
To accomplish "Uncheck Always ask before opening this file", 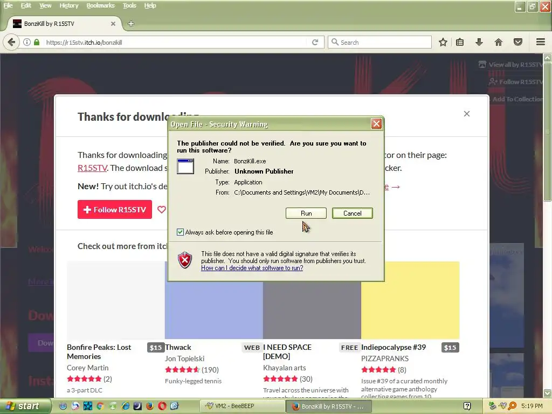I will [180, 232].
